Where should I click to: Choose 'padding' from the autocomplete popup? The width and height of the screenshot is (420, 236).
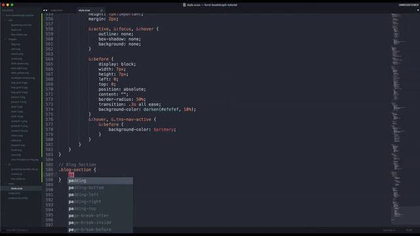[x=100, y=181]
